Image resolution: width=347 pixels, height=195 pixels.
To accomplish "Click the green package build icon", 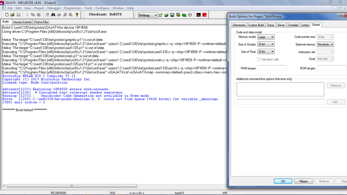I will pyautogui.click(x=184, y=15).
